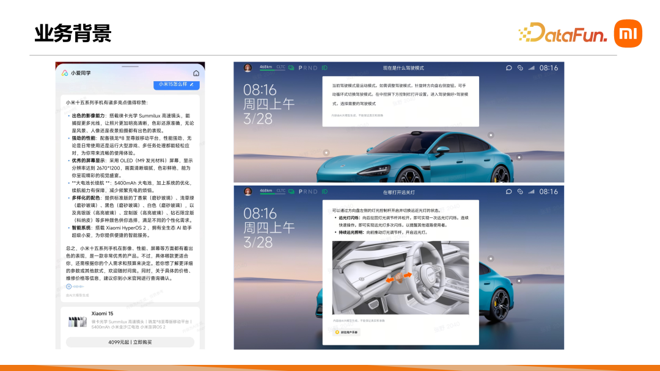Tap status bar clock 08:16, upper car screen
Image resolution: width=660 pixels, height=371 pixels.
click(549, 68)
